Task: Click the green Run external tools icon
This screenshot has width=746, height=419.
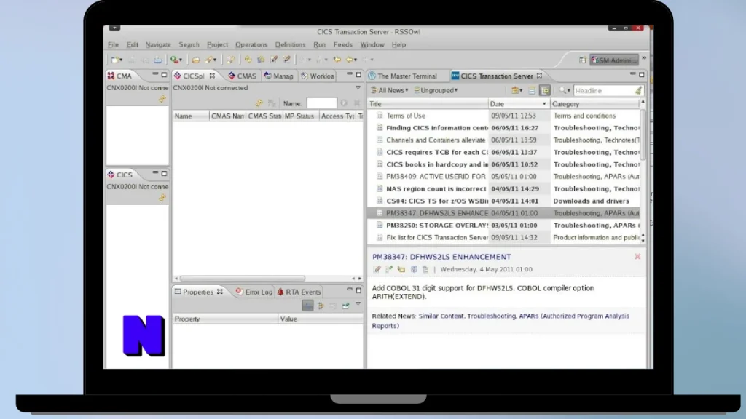Action: [x=175, y=60]
